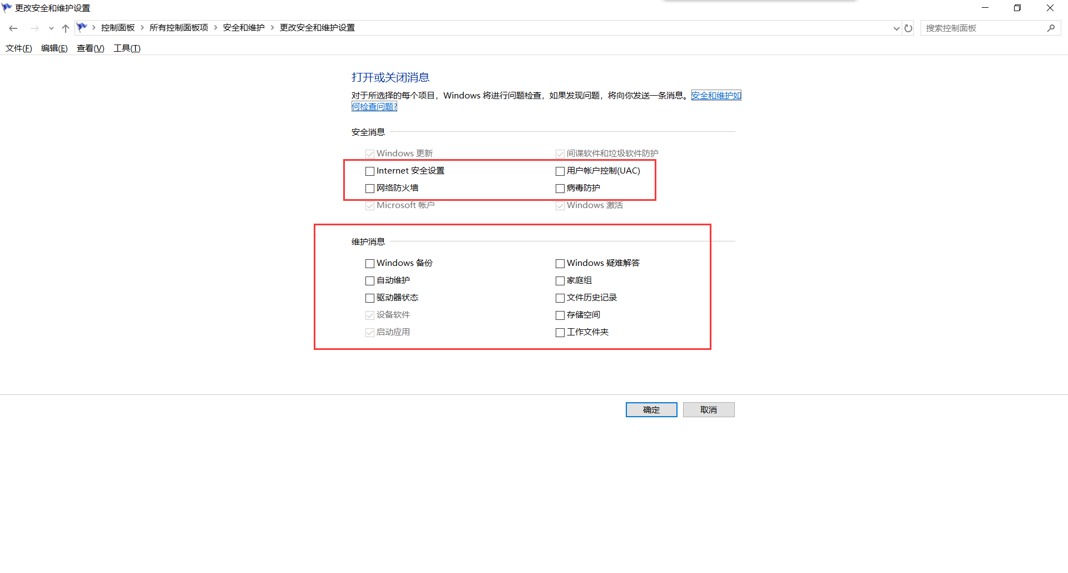Screen dimensions: 1068x573
Task: Toggle the 用户帐户控制(UAC) checkbox
Action: pyautogui.click(x=560, y=171)
